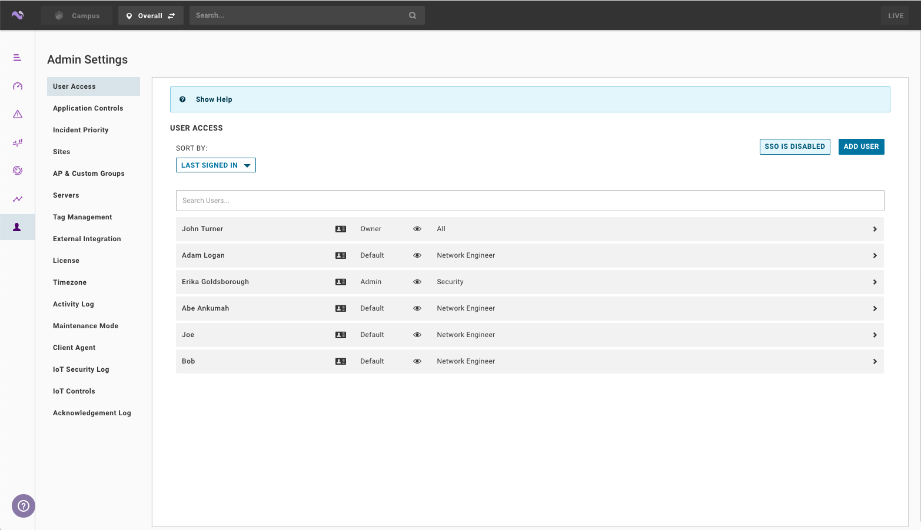
Task: Click the name John Turner
Action: click(x=202, y=229)
